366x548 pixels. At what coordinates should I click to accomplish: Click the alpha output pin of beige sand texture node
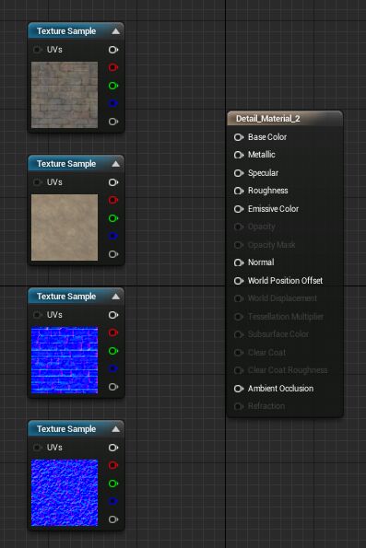(x=113, y=254)
